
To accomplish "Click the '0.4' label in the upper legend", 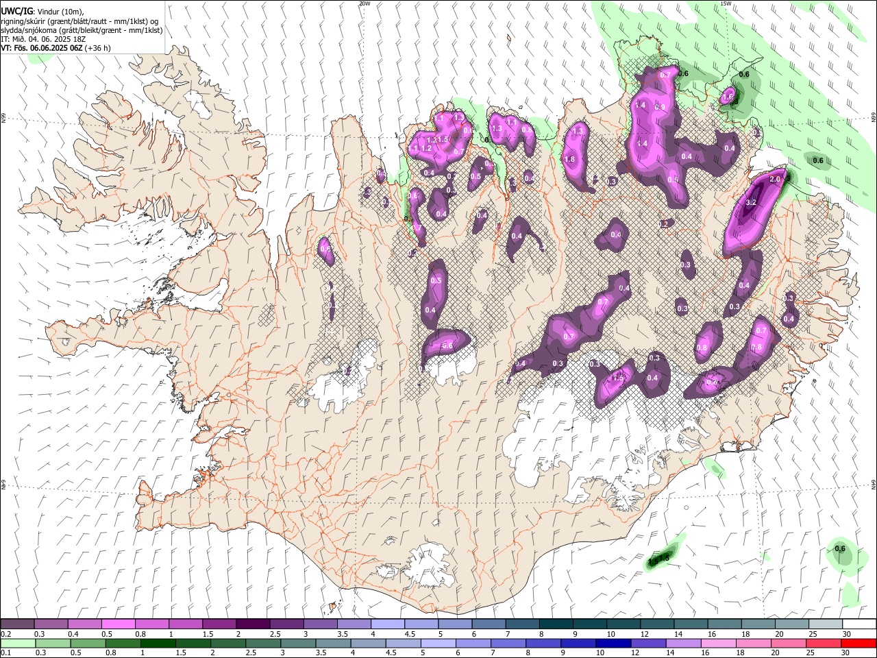I will click(73, 634).
